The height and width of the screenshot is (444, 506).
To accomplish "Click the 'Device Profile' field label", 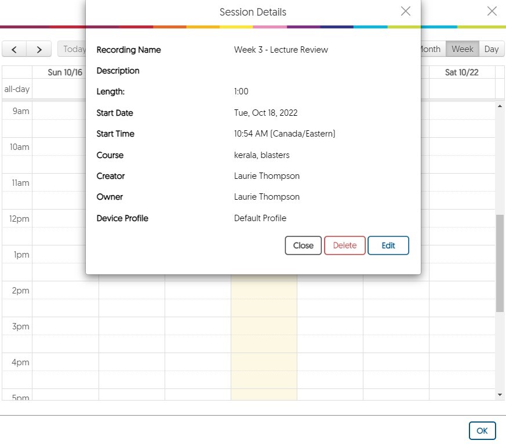I will pyautogui.click(x=122, y=218).
